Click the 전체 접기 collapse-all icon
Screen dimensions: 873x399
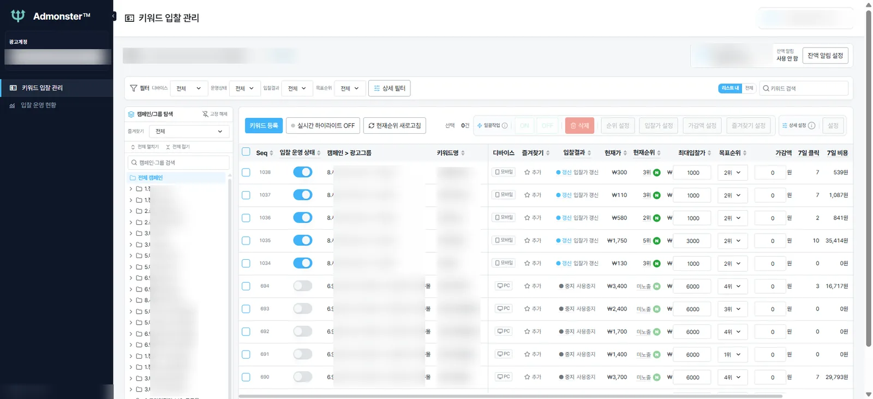[168, 147]
